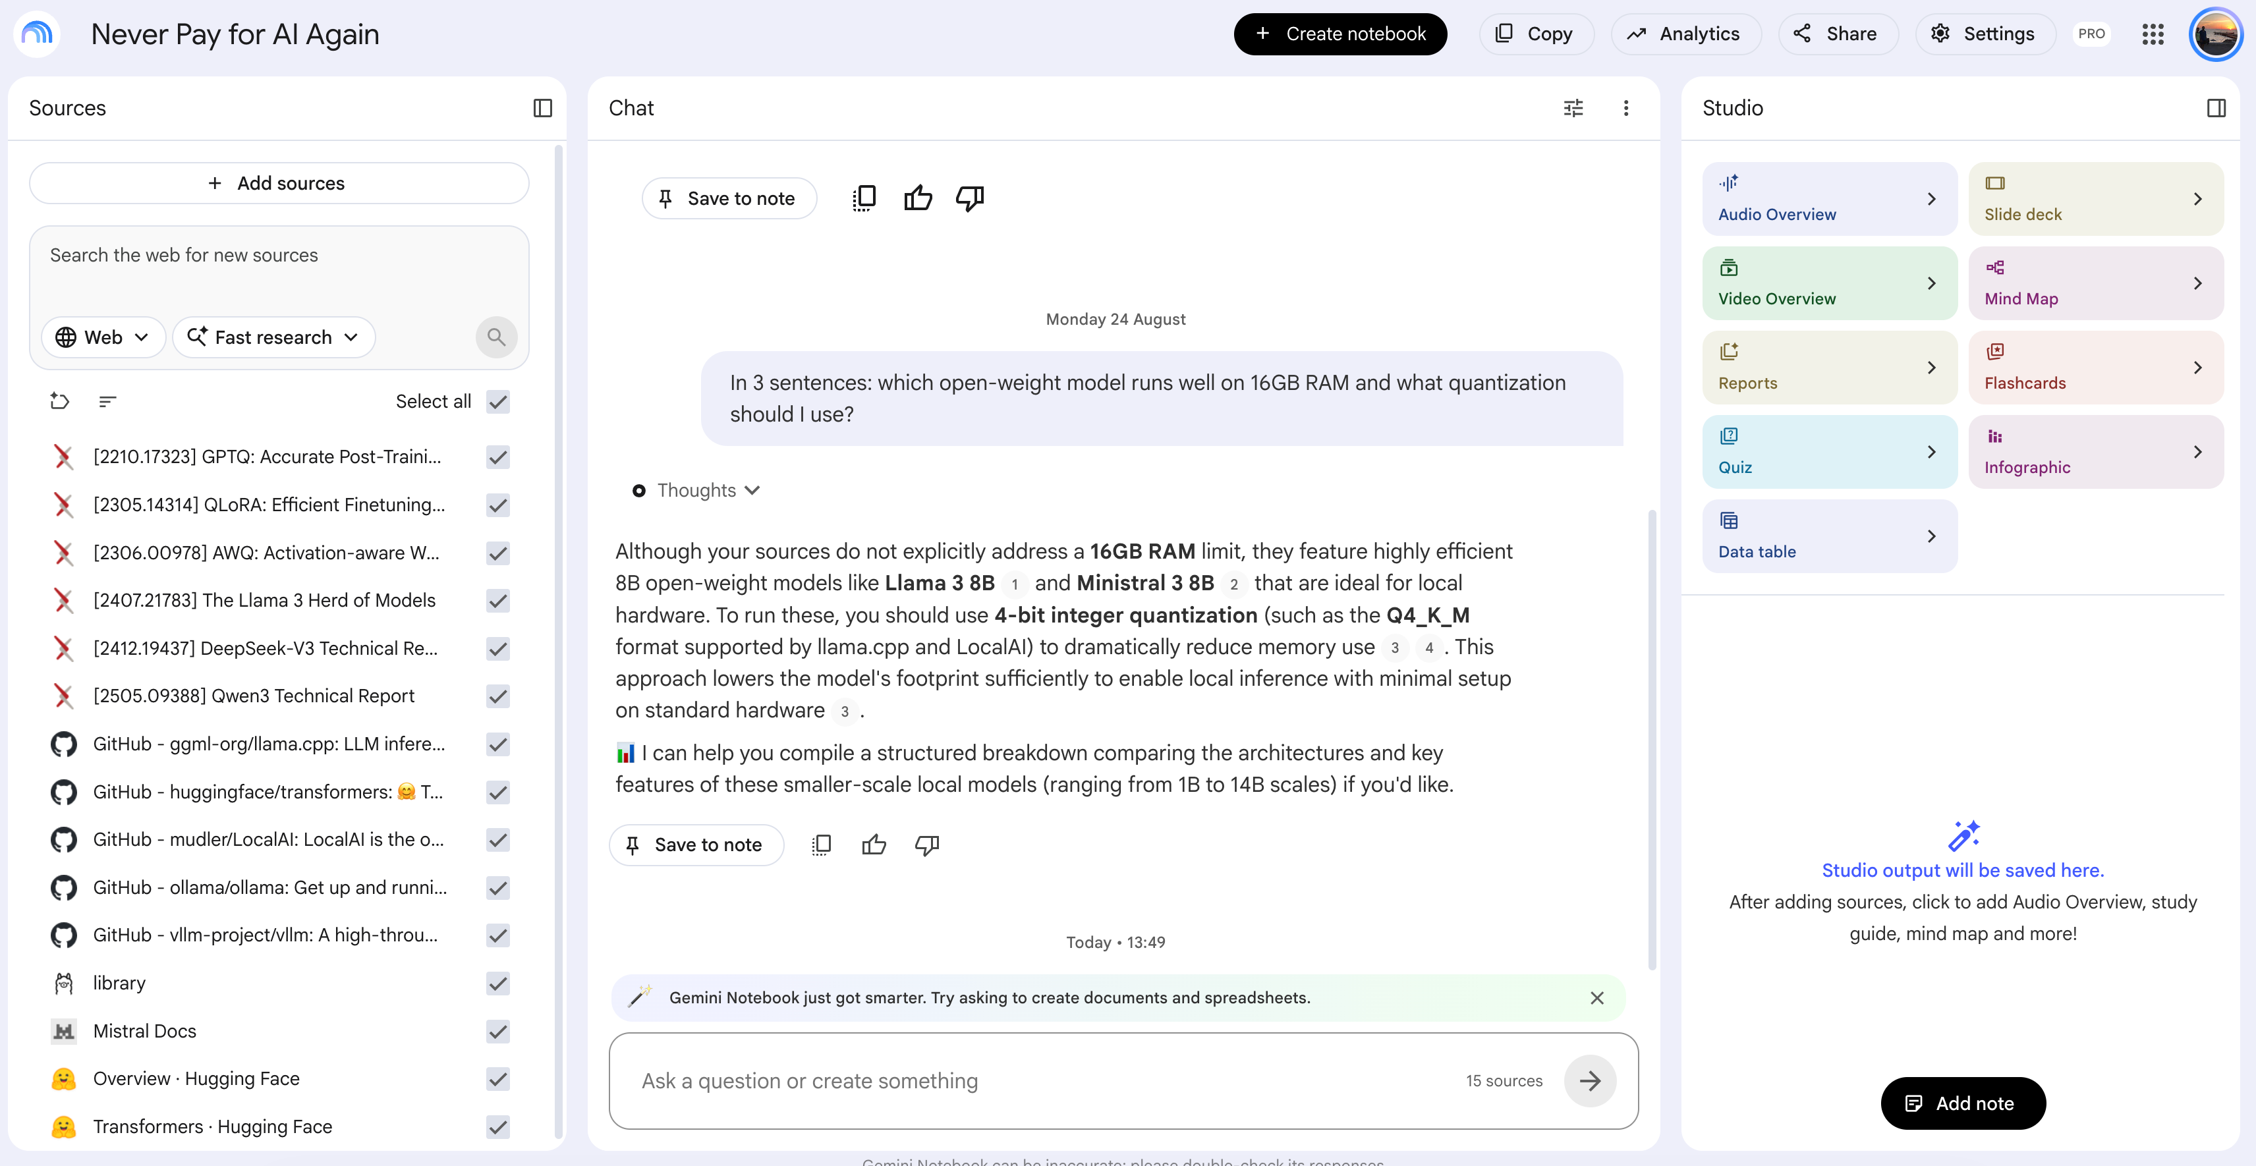The image size is (2256, 1166).
Task: Expand Slide deck options arrow
Action: coord(2197,199)
